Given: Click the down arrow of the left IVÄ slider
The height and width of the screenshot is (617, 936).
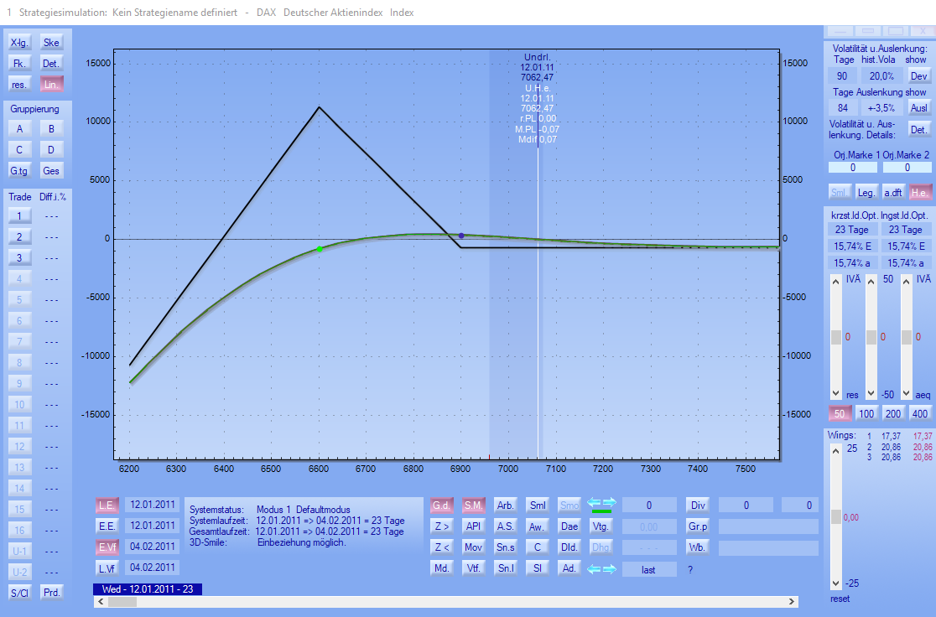Looking at the screenshot, I should click(835, 394).
